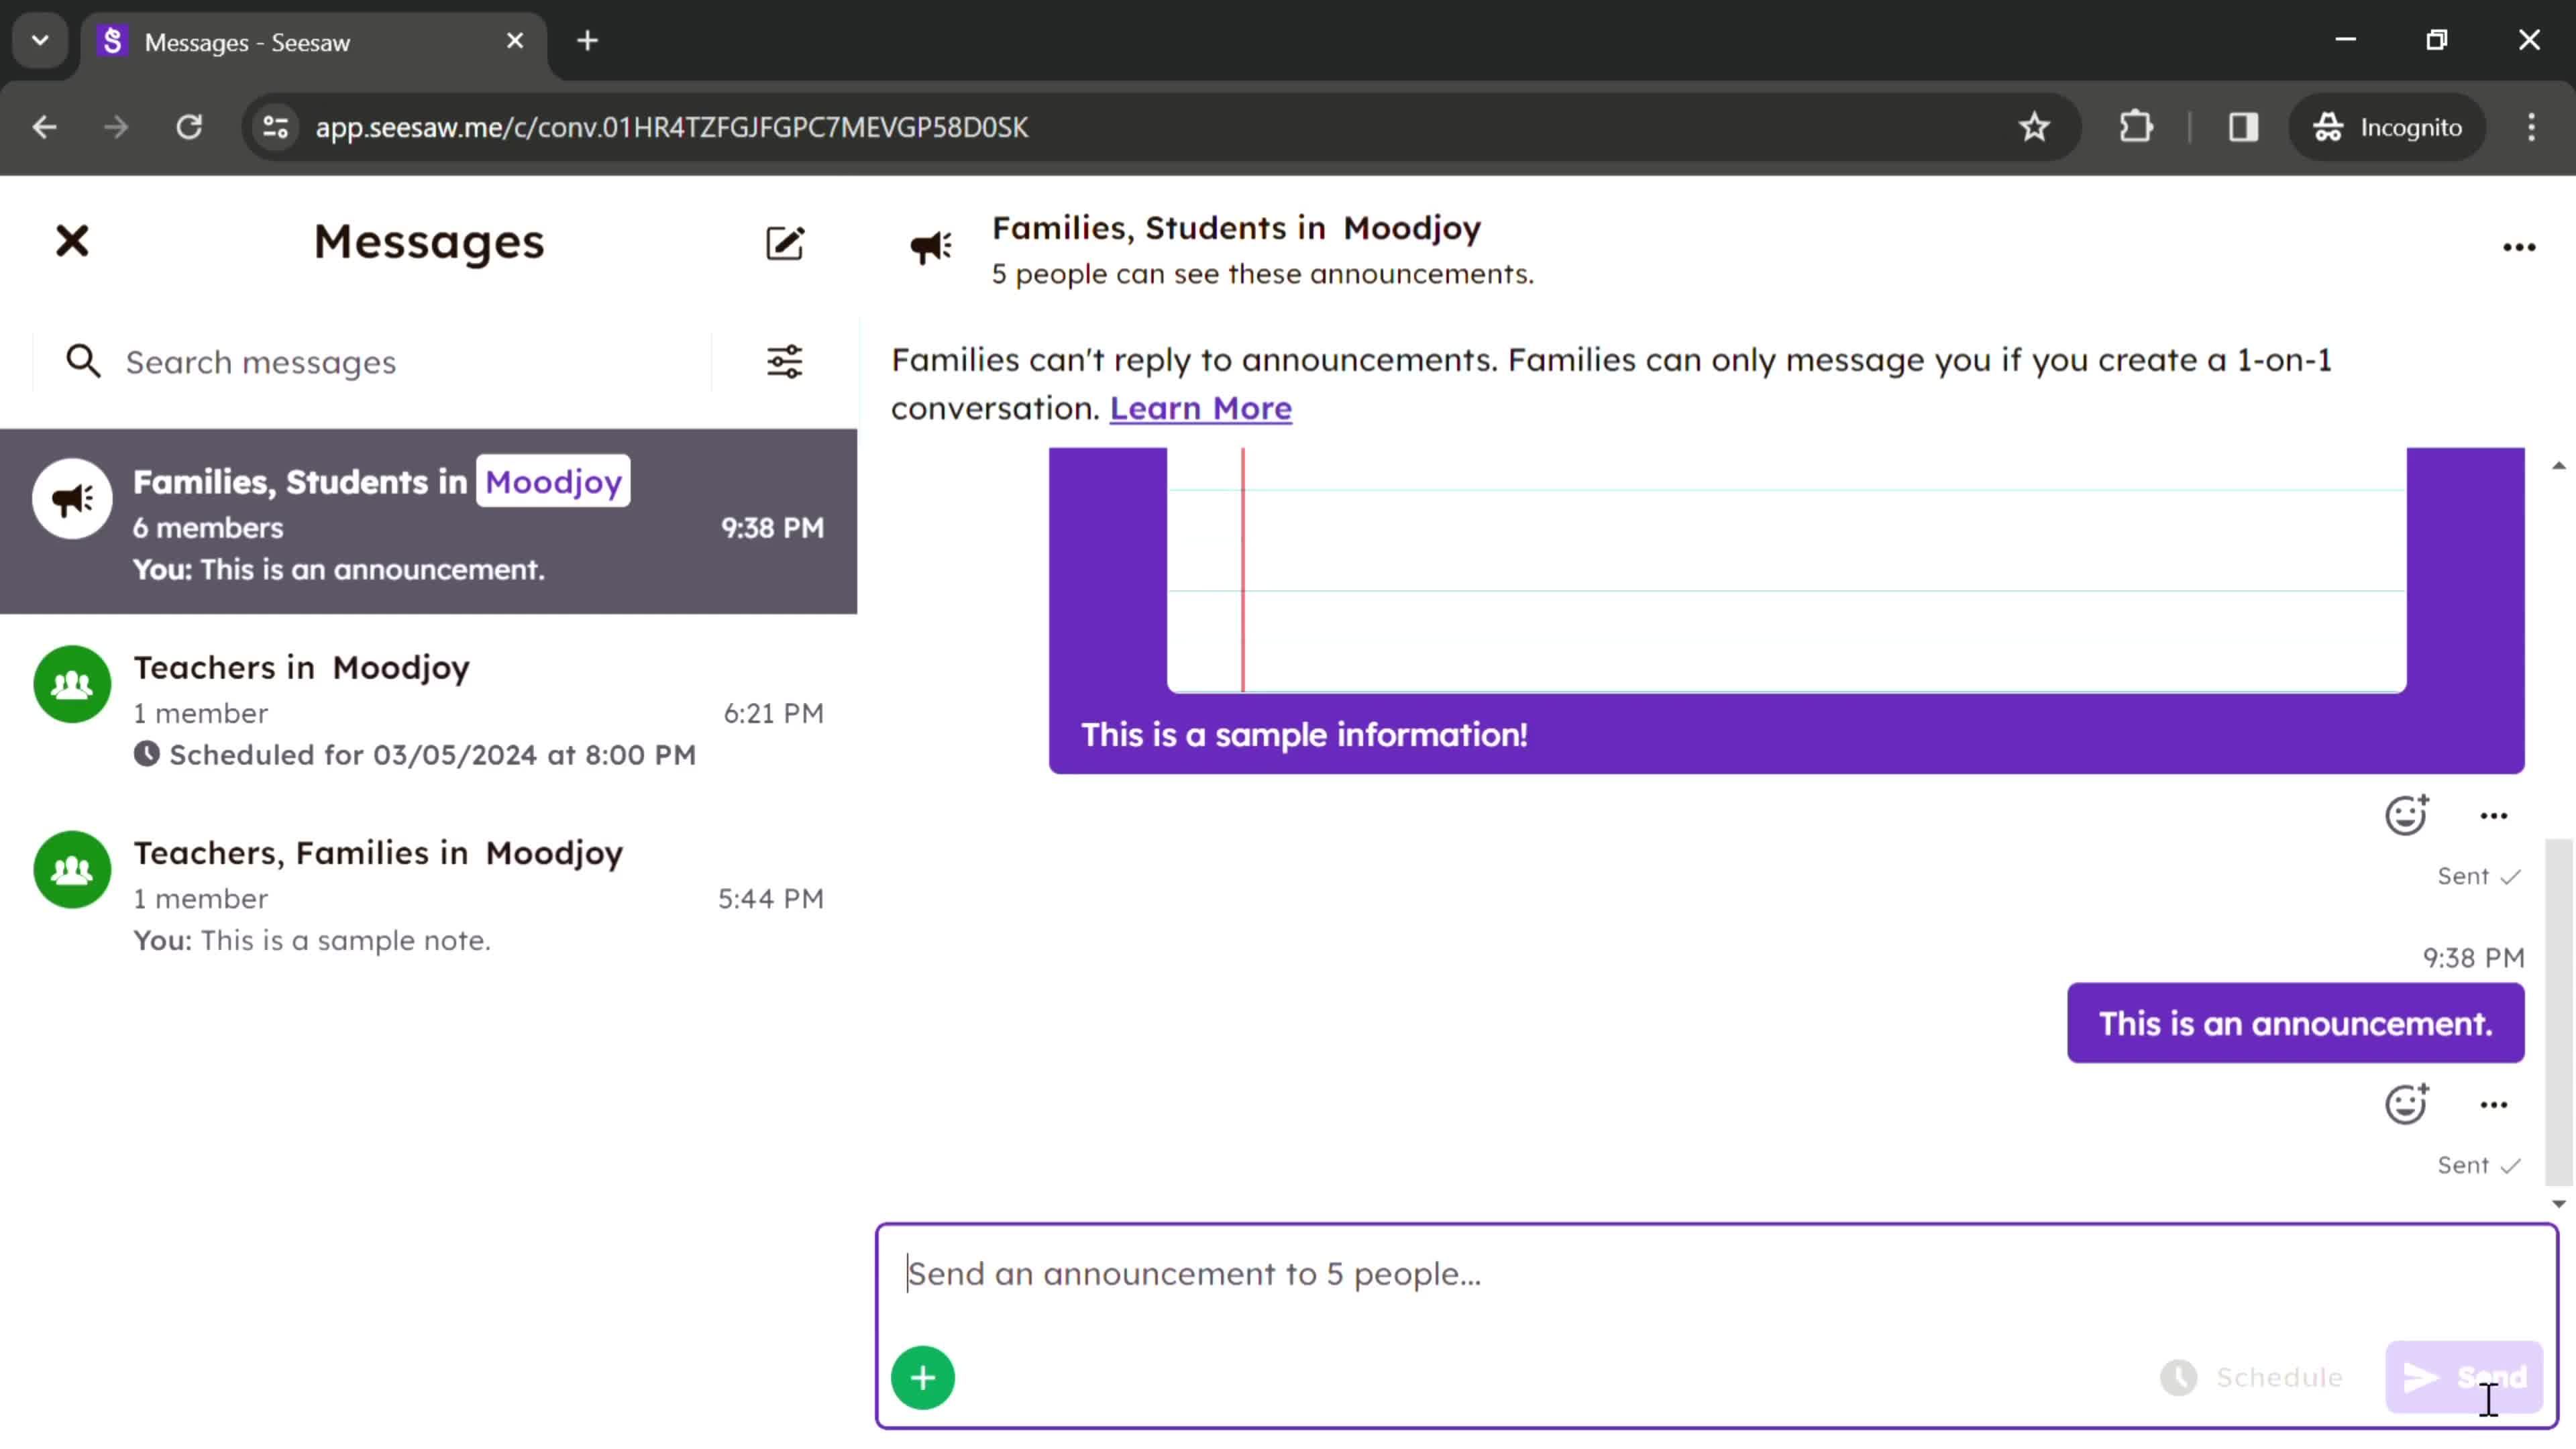This screenshot has height=1449, width=2576.
Task: Click the Send button to send announcement
Action: click(2465, 1377)
